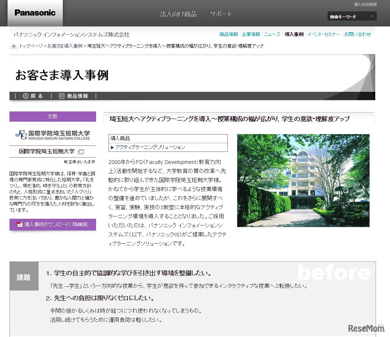
Task: Click the KG college logo emblem
Action: click(x=22, y=135)
